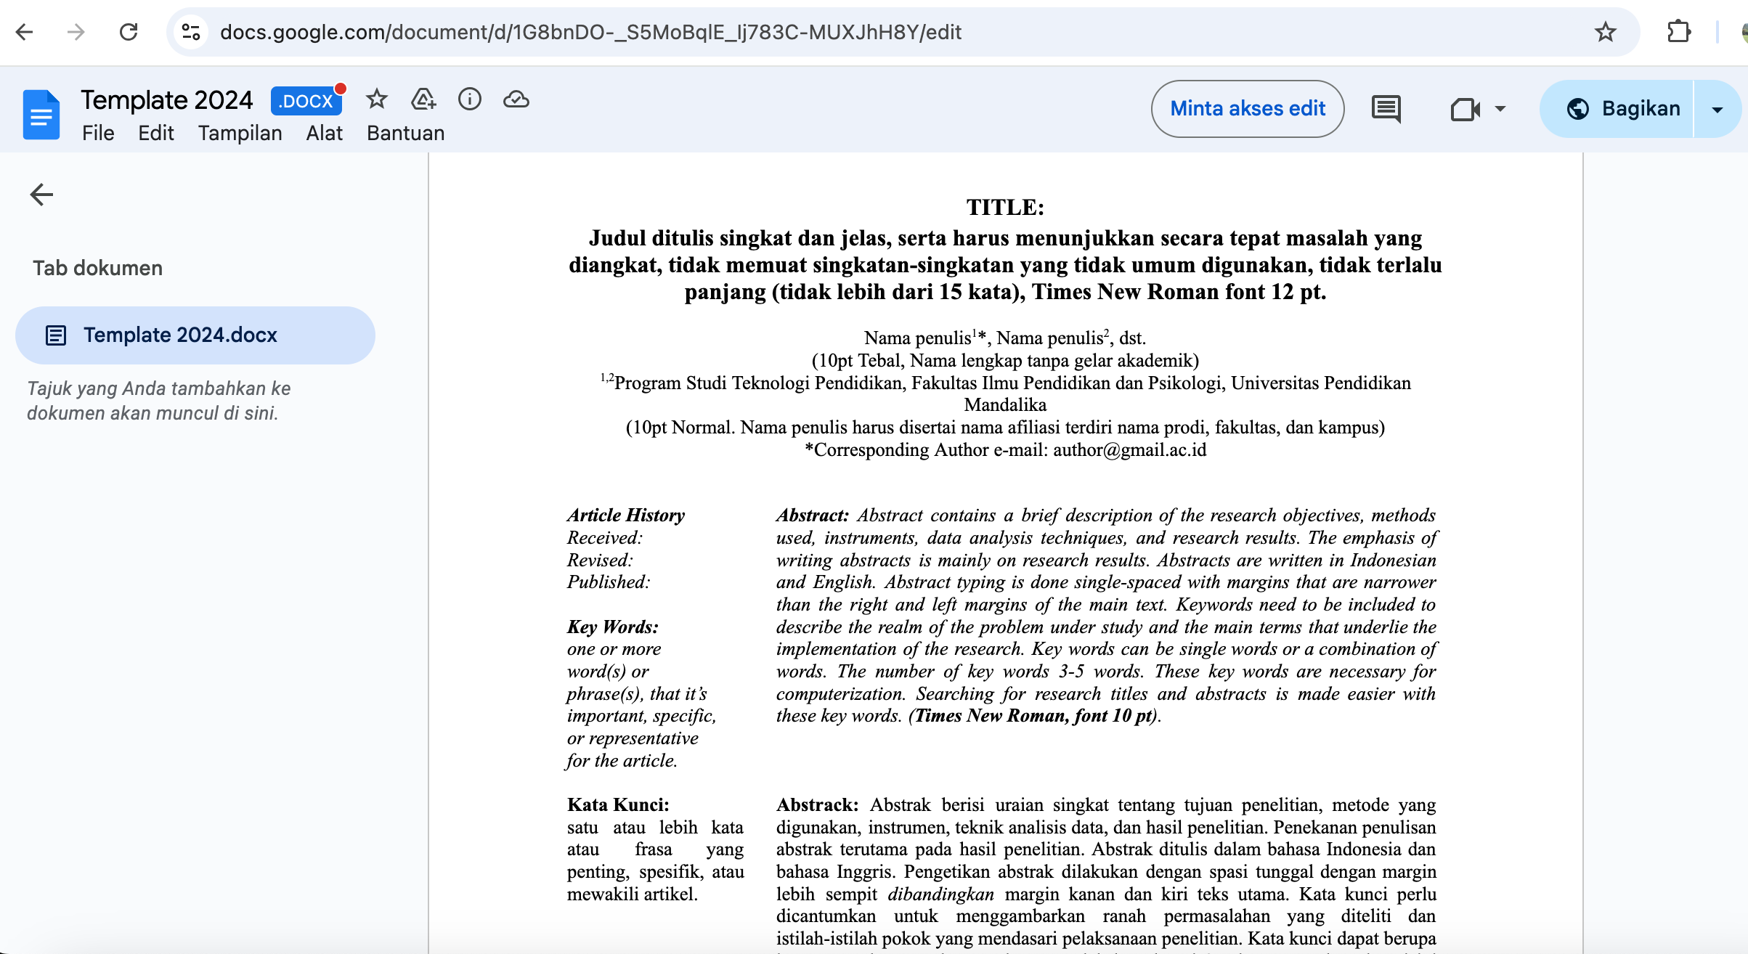Bookmark this page using the address bar star
The height and width of the screenshot is (954, 1748).
[1605, 32]
